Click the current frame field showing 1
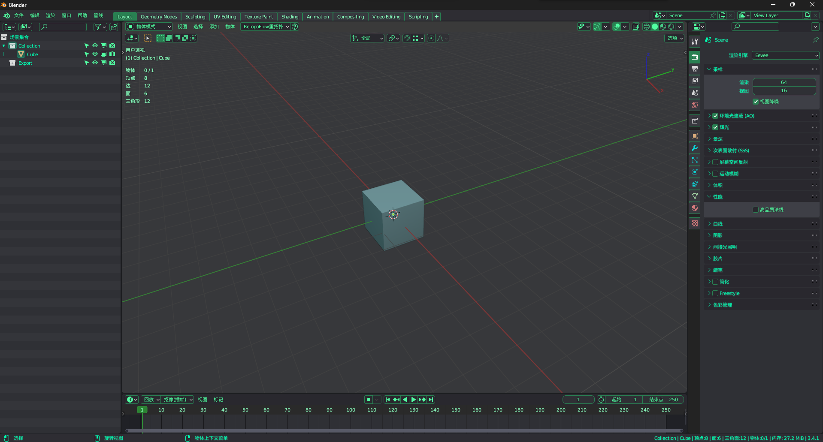The width and height of the screenshot is (823, 442). [x=578, y=400]
